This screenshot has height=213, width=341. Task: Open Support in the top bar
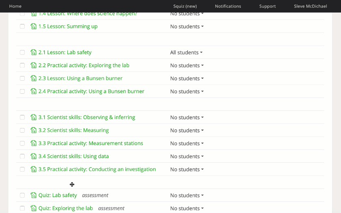point(267,6)
